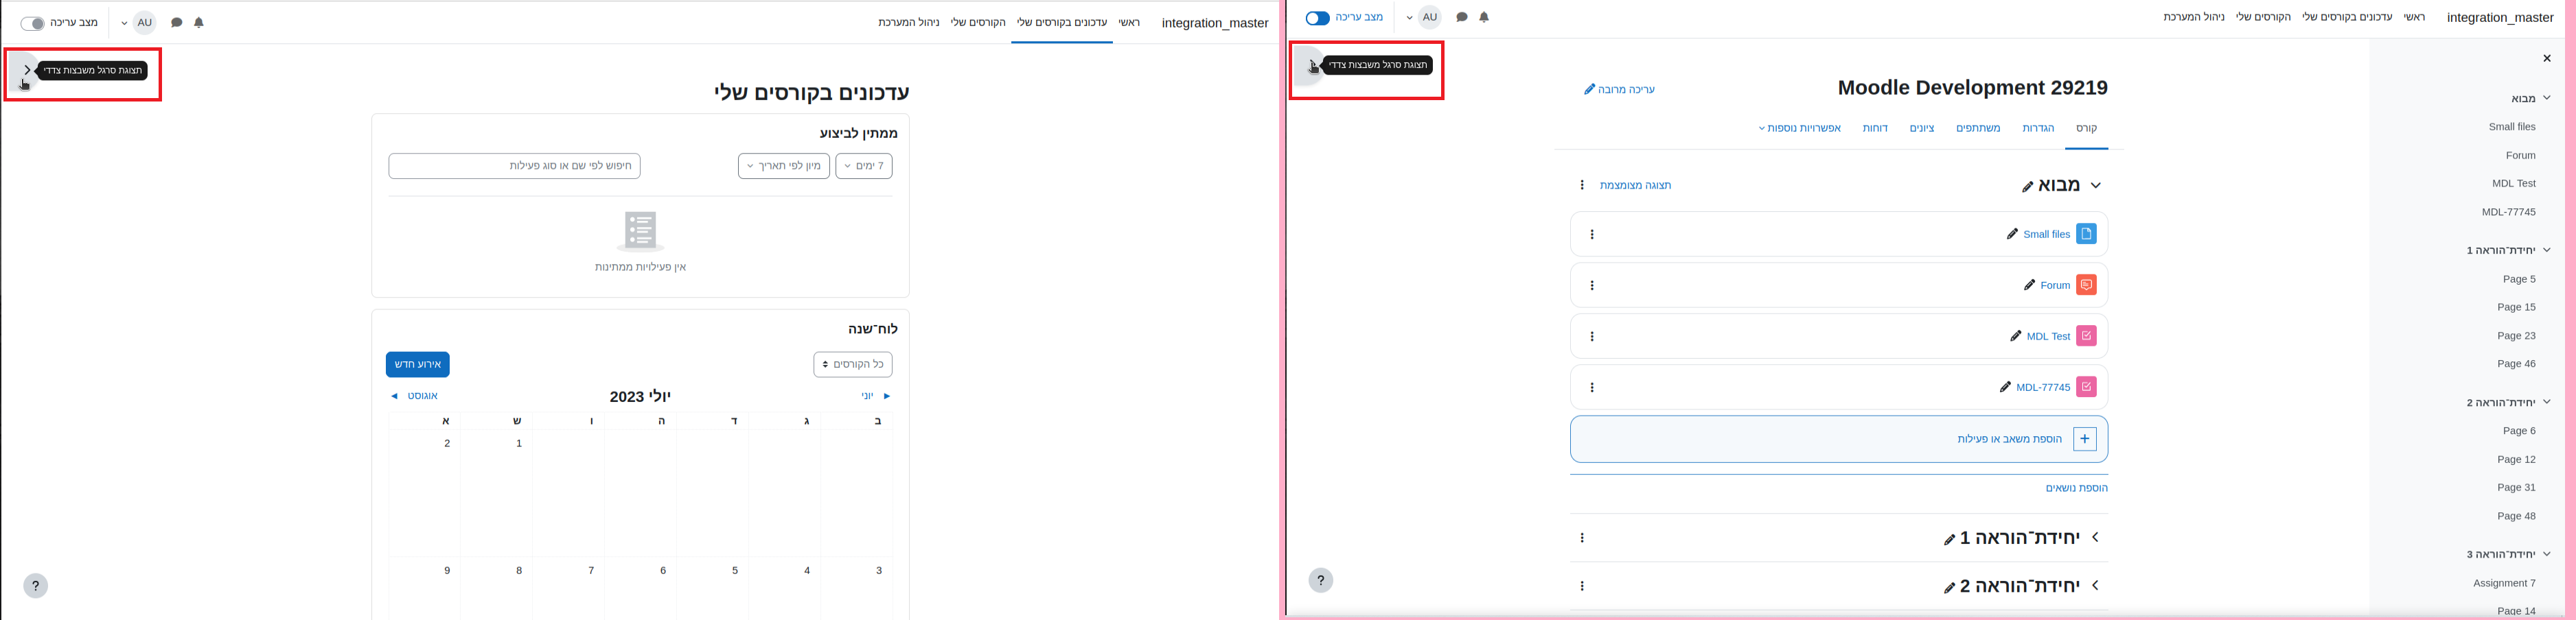Select the קורס course tab
Viewport: 2576px width, 620px height.
2087,128
